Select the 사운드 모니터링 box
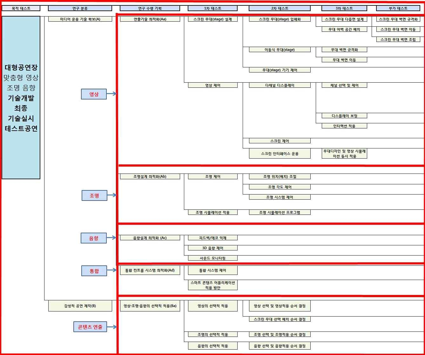Image resolution: width=425 pixels, height=355 pixels. pos(212,258)
